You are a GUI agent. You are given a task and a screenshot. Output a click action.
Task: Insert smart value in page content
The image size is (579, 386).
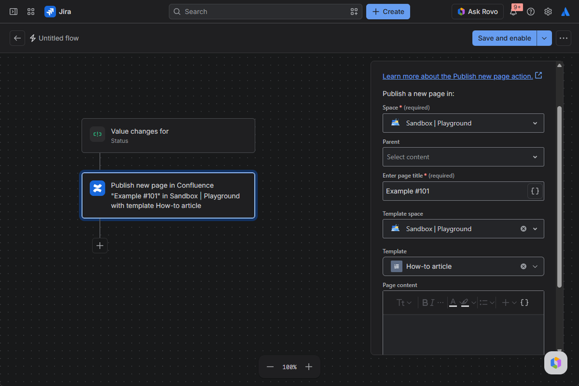[525, 303]
